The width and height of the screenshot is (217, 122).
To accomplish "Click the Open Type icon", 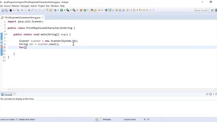I will tap(92, 10).
